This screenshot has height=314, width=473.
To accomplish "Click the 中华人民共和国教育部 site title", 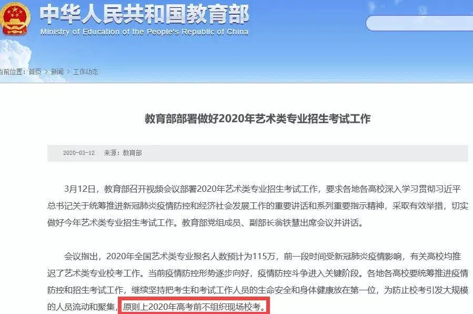I will [x=144, y=14].
